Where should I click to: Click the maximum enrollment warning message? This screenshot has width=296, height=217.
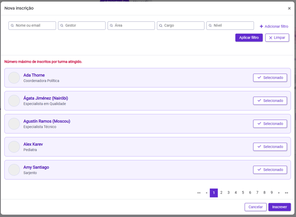click(x=43, y=62)
